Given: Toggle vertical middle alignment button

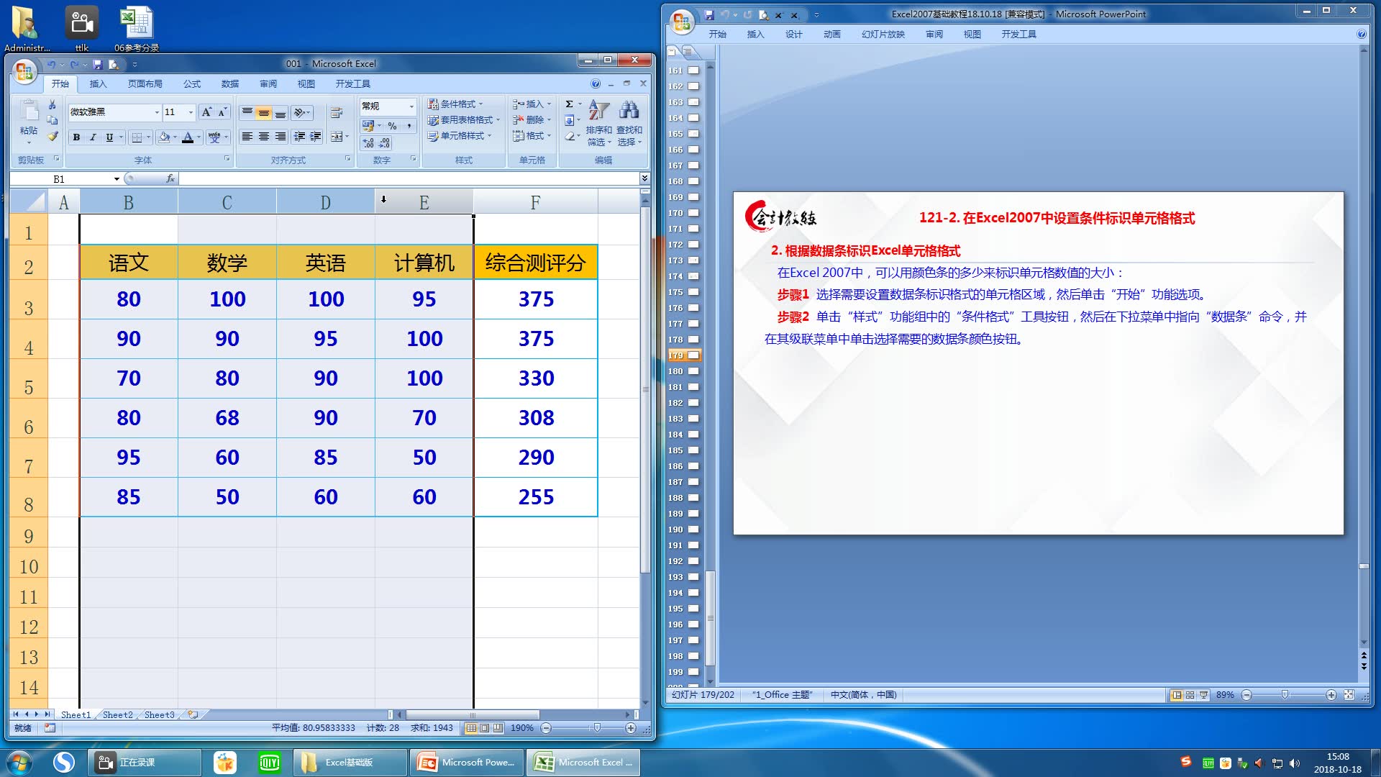Looking at the screenshot, I should [264, 112].
